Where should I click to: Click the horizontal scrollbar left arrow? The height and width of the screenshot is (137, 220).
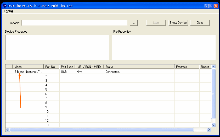coord(8,130)
